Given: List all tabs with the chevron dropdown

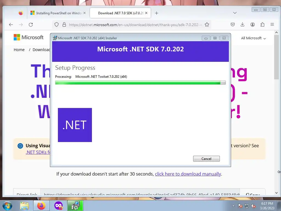Looking at the screenshot, I should 235,13.
